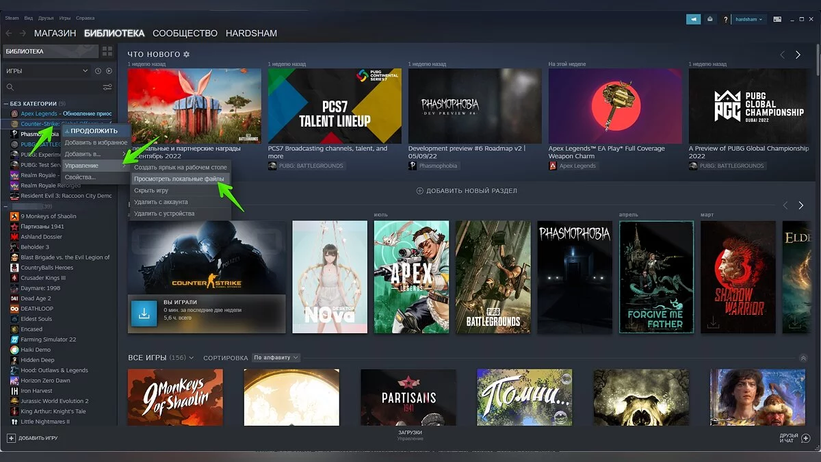Toggle ready-to-play filter icon
The image size is (821, 462).
pyautogui.click(x=109, y=70)
